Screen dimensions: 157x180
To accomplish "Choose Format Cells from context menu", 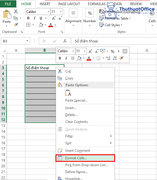I will (x=85, y=158).
